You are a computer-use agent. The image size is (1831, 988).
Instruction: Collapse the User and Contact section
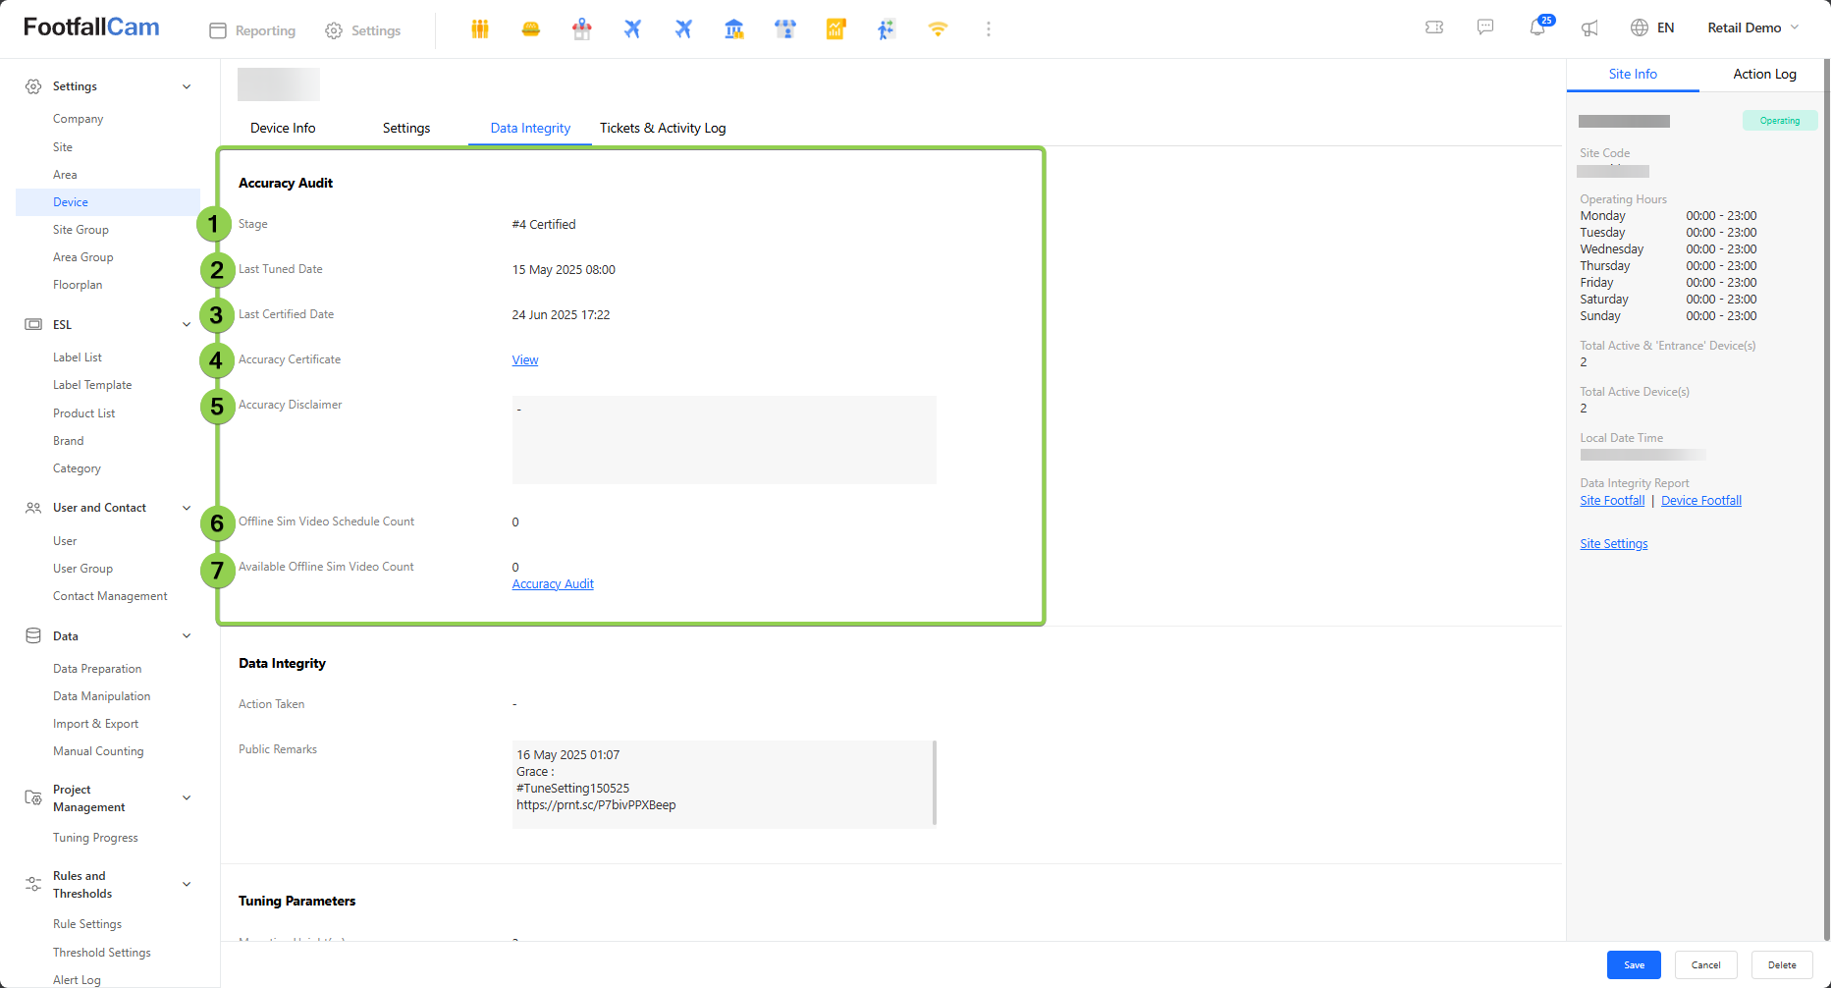pyautogui.click(x=187, y=508)
